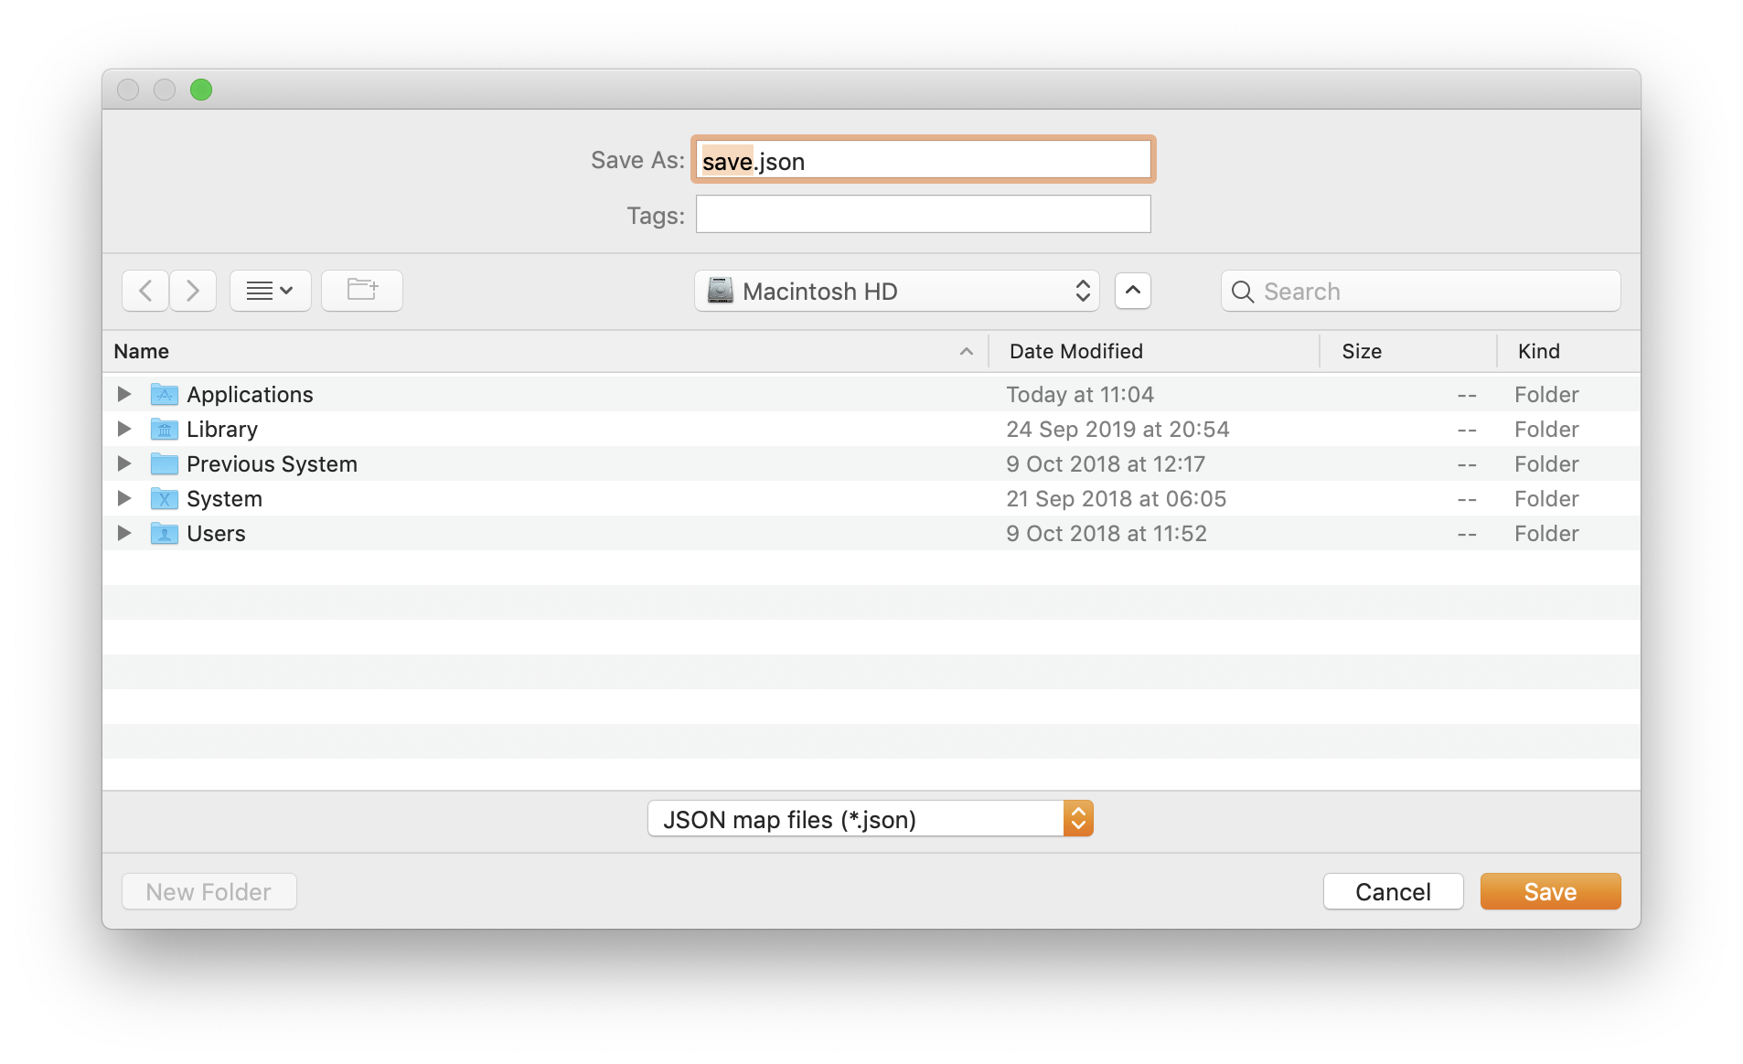Image resolution: width=1743 pixels, height=1064 pixels.
Task: Expand the Users folder triangle
Action: pyautogui.click(x=124, y=533)
